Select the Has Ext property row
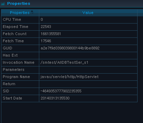Viewport: 143px width, 123px height. click(69, 56)
